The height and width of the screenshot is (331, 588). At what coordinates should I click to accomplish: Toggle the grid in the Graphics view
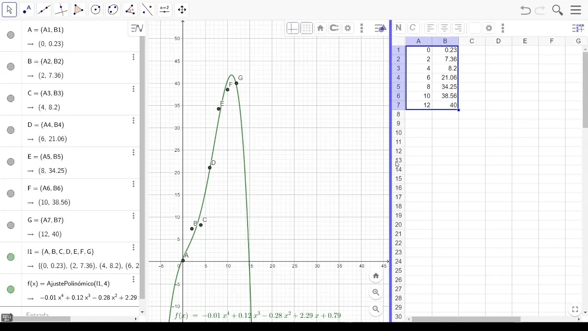coord(306,28)
